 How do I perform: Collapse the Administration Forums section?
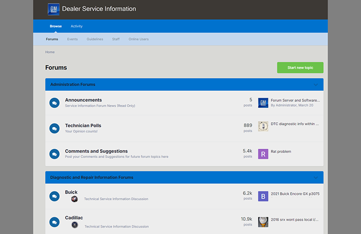tap(316, 85)
